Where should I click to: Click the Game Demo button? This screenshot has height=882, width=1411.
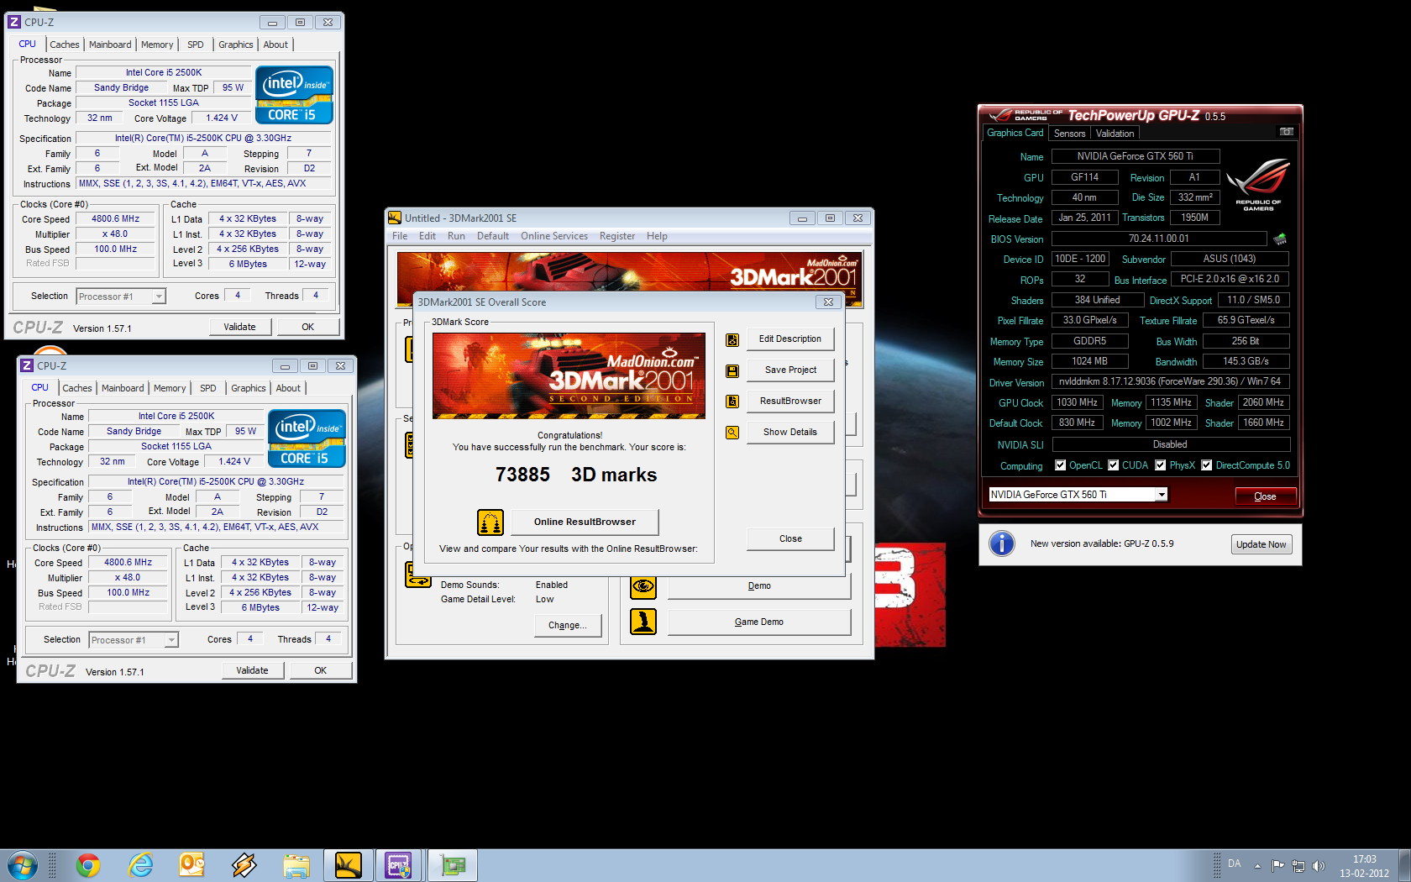coord(759,622)
